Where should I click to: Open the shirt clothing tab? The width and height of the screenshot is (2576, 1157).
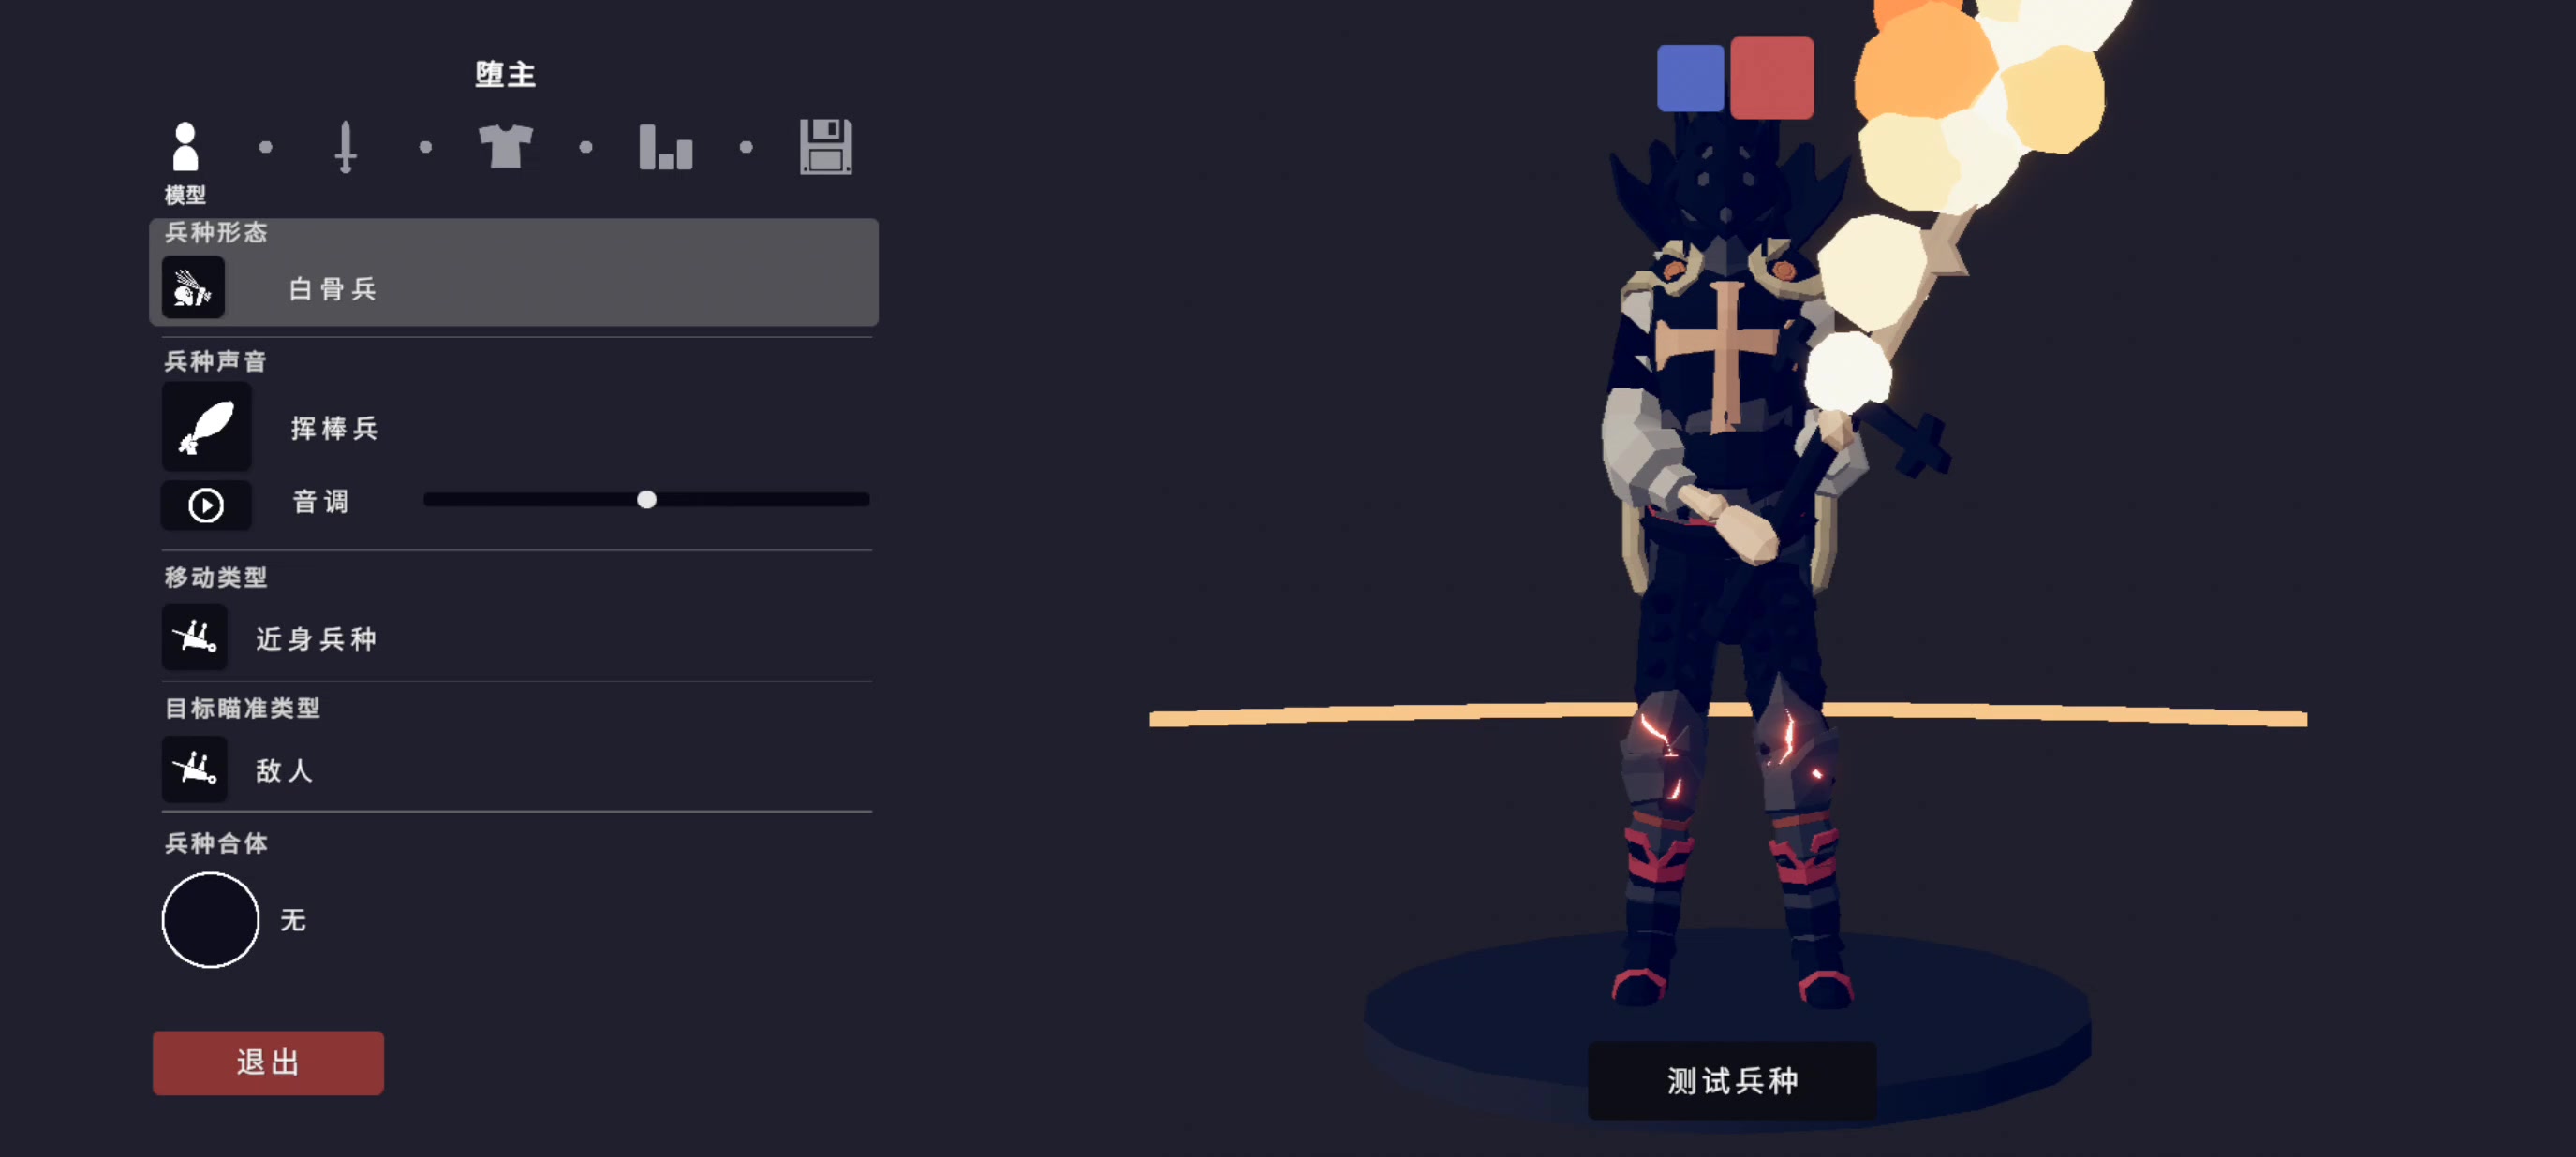click(505, 147)
